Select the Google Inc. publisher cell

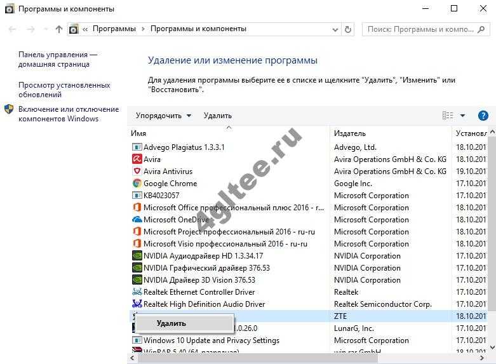[353, 183]
